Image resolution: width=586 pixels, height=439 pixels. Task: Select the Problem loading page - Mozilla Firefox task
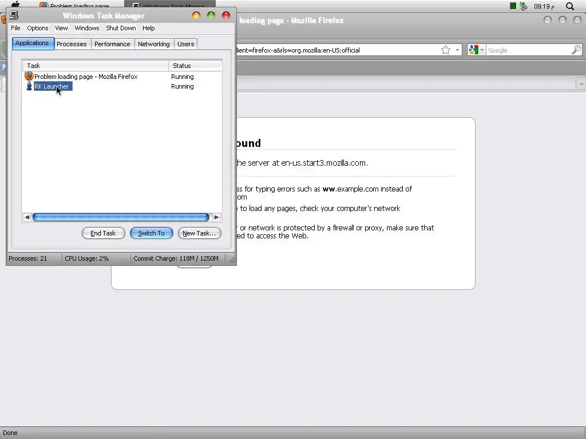click(x=86, y=77)
